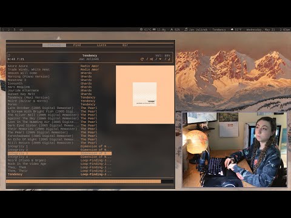Select the Playing tab
This screenshot has width=291, height=218.
(54, 45)
